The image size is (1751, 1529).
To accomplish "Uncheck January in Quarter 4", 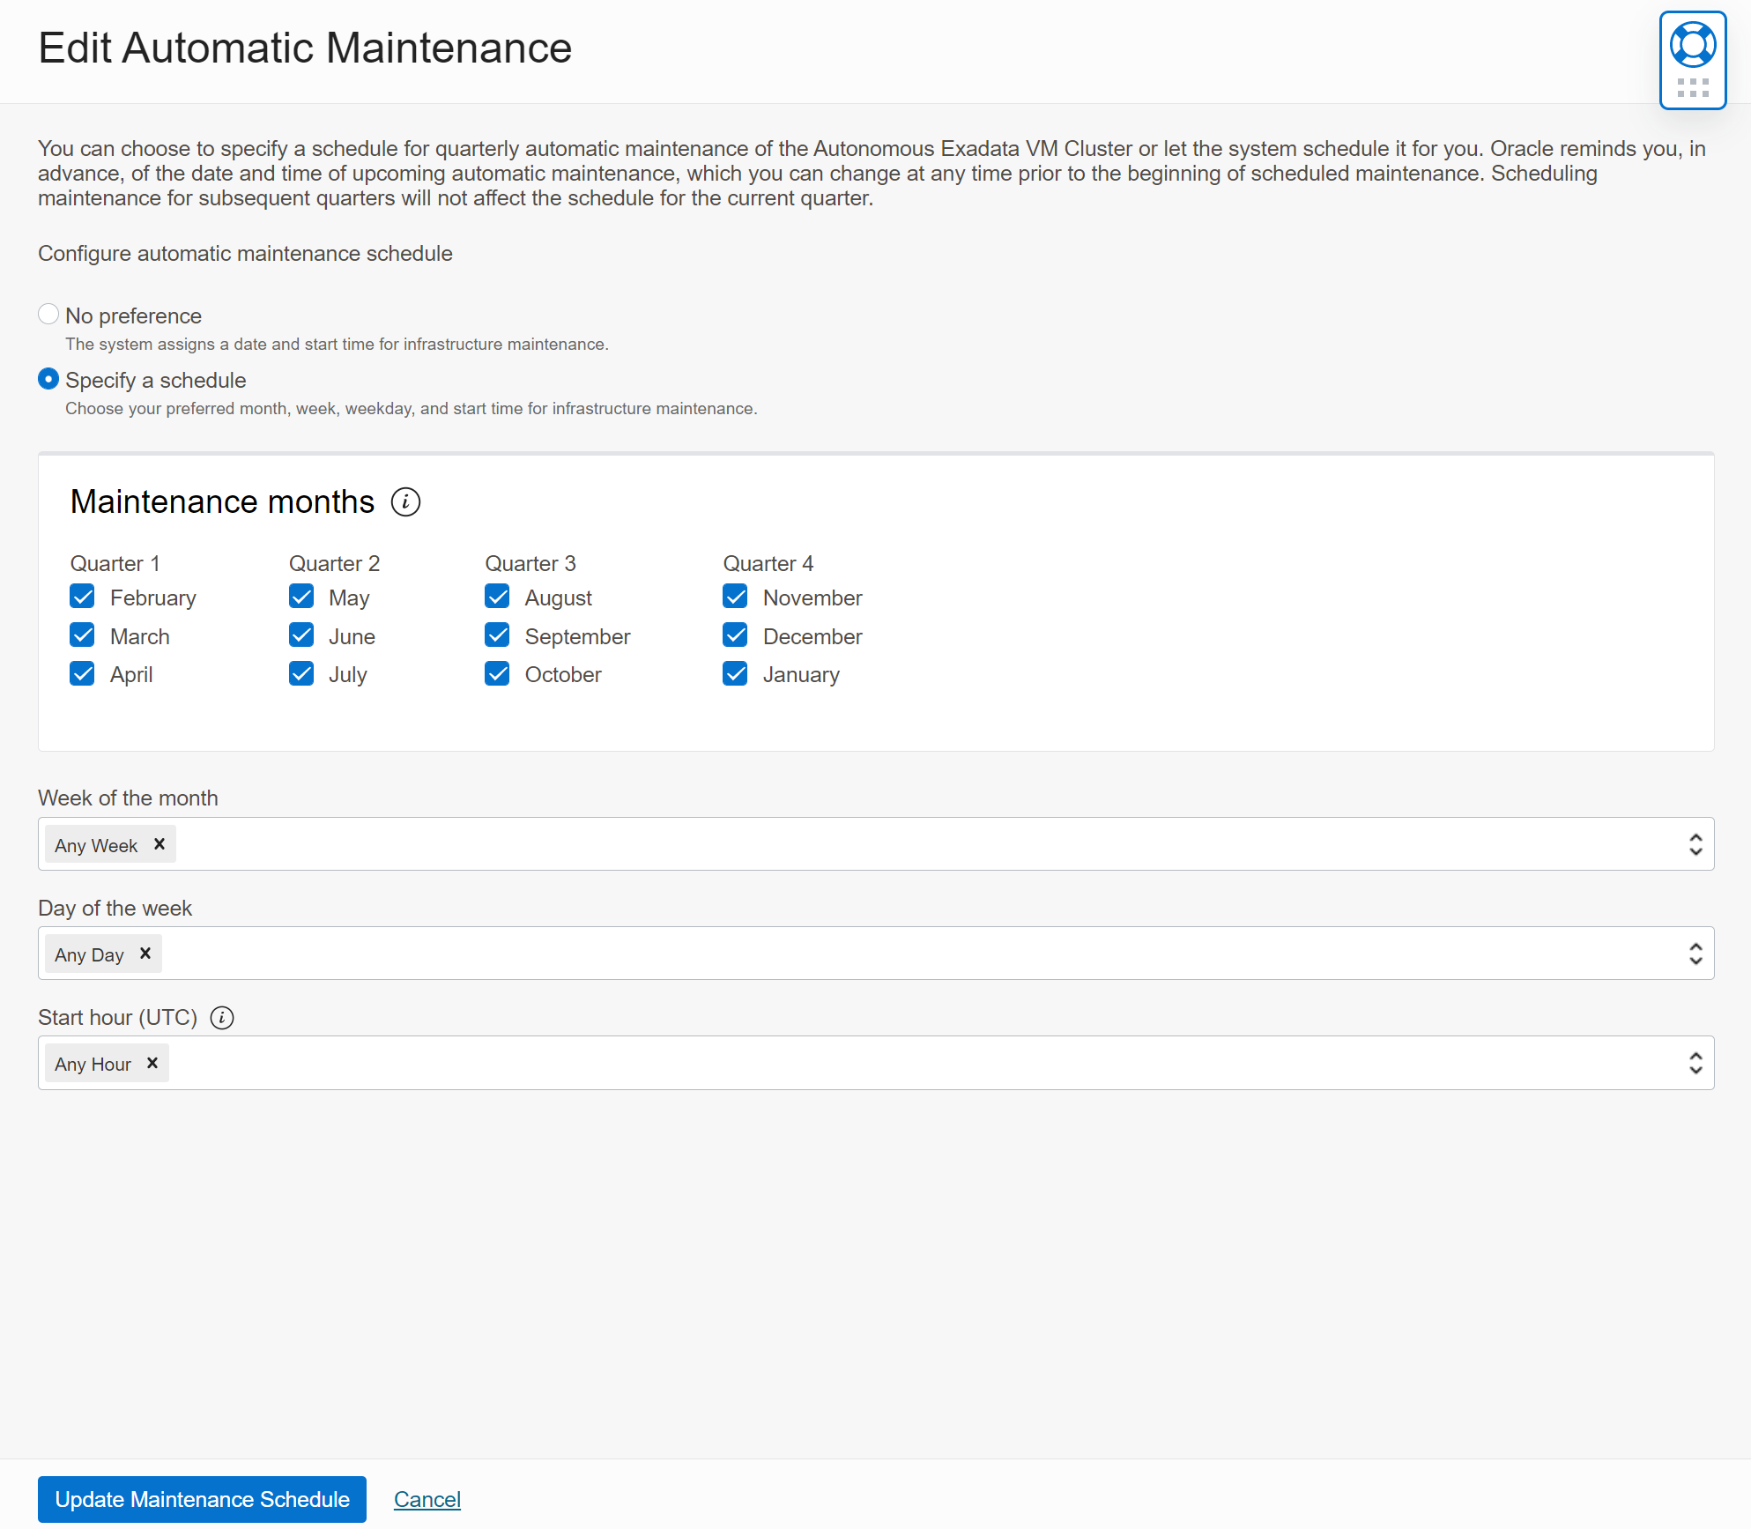I will click(x=735, y=673).
